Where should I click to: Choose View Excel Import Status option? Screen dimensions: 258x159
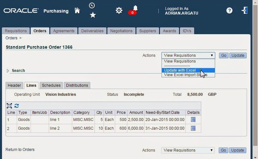[x=188, y=75]
